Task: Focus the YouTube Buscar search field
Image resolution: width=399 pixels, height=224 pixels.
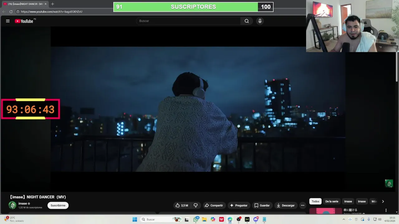Action: pyautogui.click(x=188, y=21)
